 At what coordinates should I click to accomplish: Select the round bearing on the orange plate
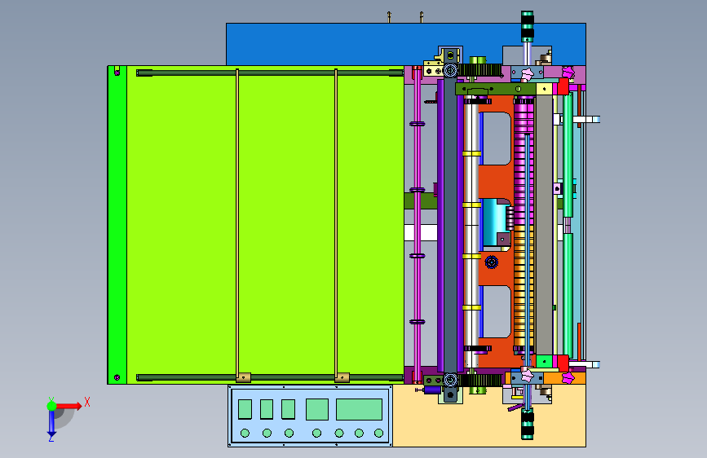click(x=492, y=262)
